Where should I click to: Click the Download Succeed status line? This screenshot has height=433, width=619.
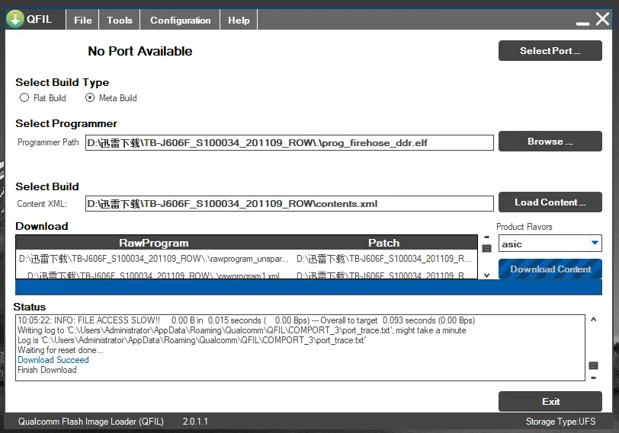point(53,360)
